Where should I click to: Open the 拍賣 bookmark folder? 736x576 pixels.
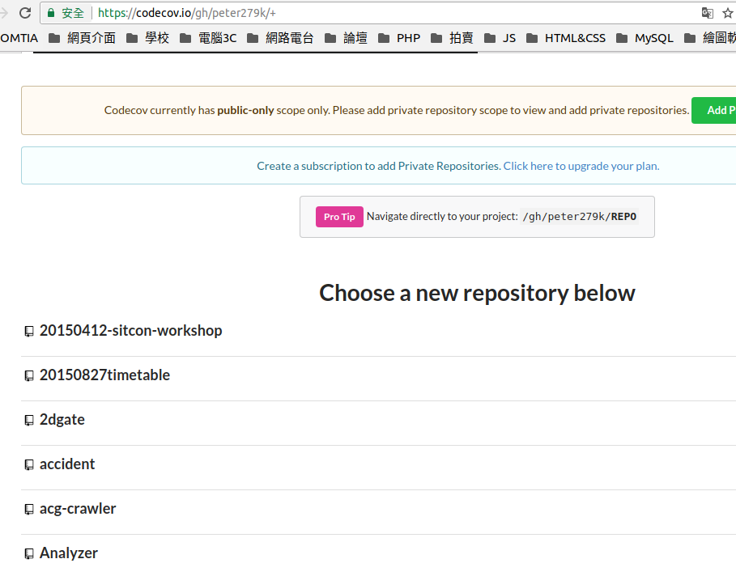coord(452,38)
